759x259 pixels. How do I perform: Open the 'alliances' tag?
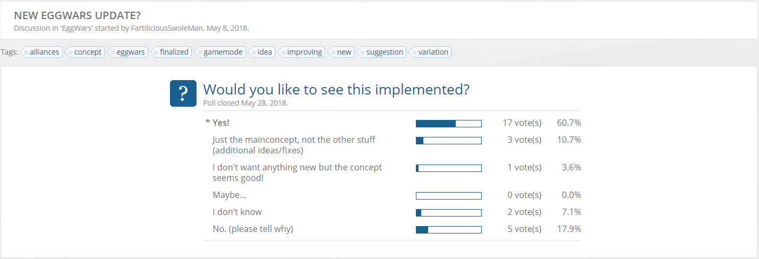41,52
